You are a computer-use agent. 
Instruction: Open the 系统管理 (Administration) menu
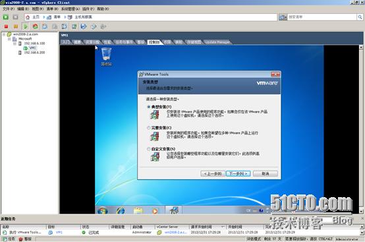point(70,9)
